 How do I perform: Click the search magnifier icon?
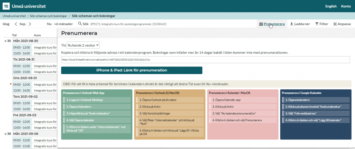pyautogui.click(x=80, y=24)
